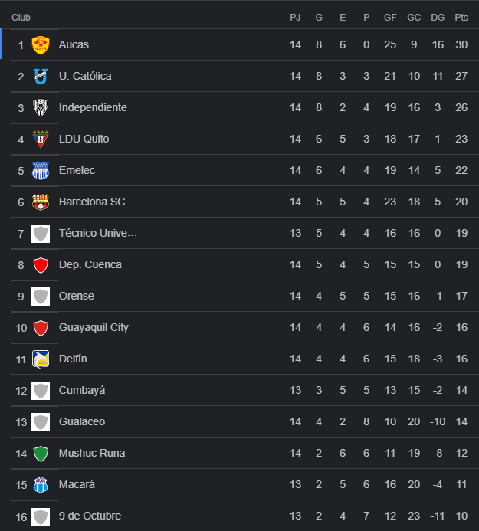Click the DG column header
The width and height of the screenshot is (479, 531).
click(x=438, y=18)
